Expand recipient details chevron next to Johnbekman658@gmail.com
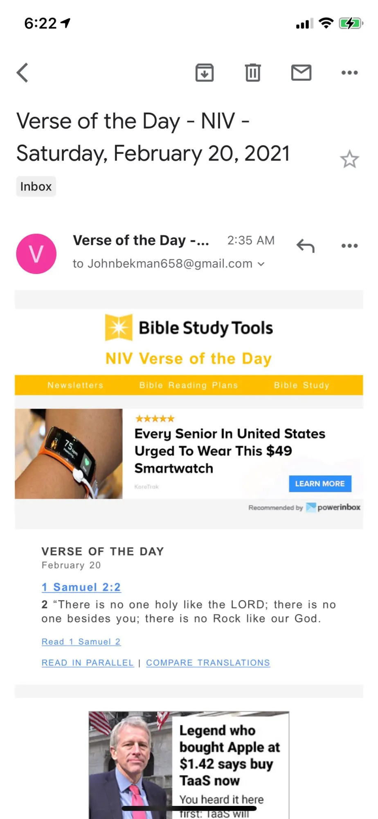The width and height of the screenshot is (378, 819). click(x=261, y=264)
